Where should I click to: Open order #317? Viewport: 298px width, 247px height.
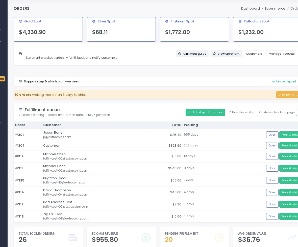[x=272, y=204]
